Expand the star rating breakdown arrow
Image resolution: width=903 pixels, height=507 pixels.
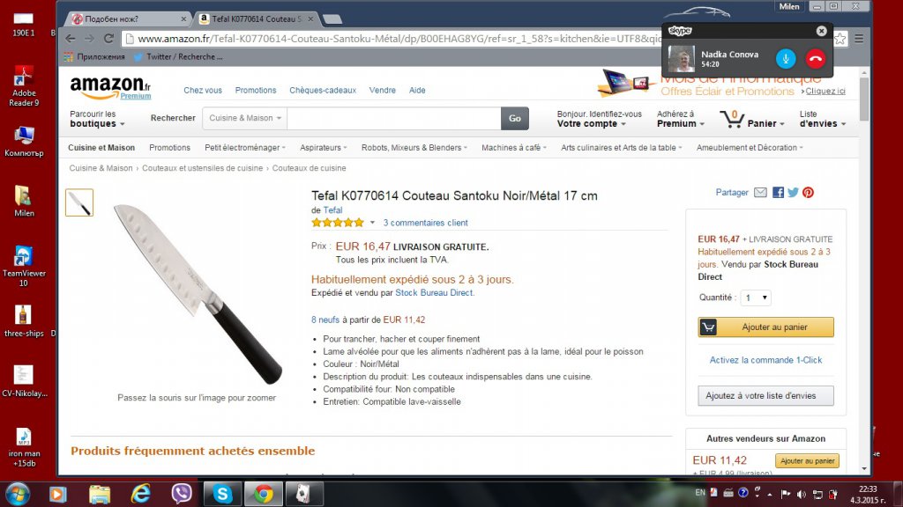click(372, 223)
